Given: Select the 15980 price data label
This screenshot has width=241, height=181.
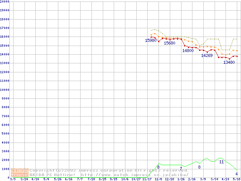Looking at the screenshot, I should pos(151,40).
